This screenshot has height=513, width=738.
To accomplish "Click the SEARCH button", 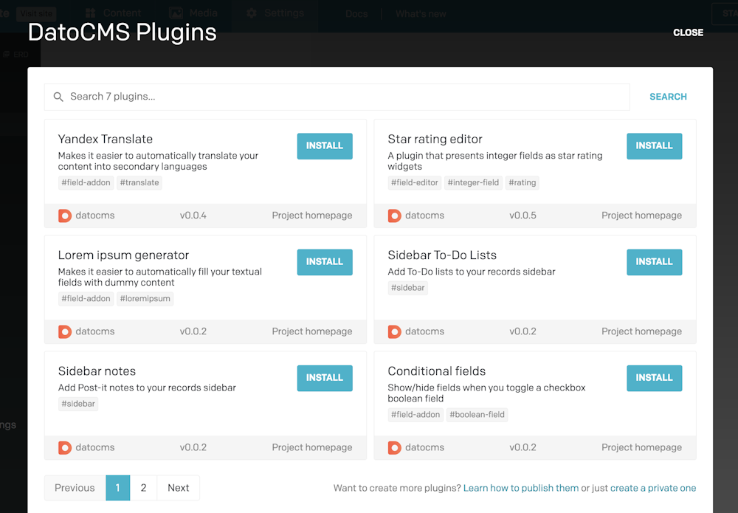I will point(668,97).
